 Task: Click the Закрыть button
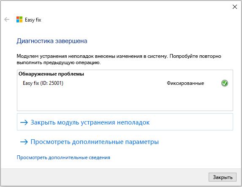click(223, 177)
